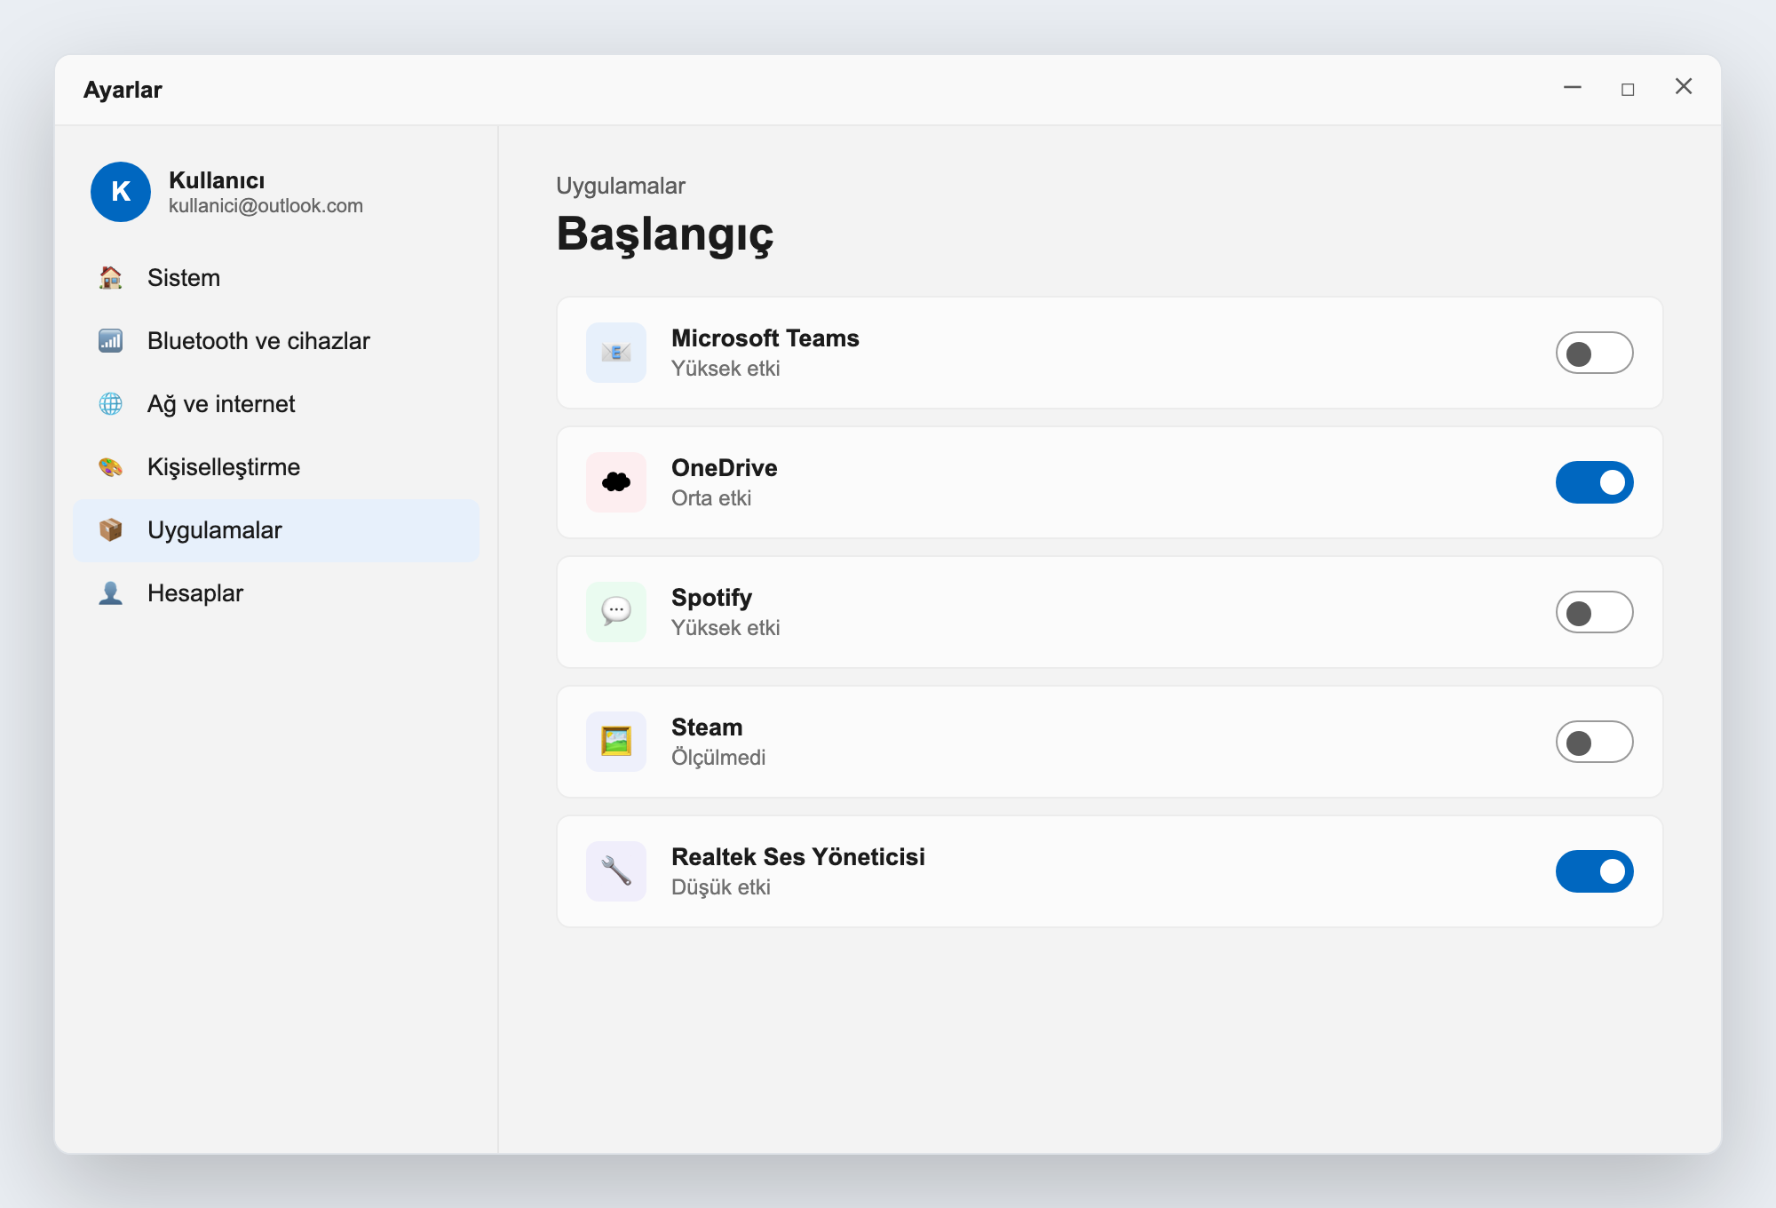Click the Sistem house icon
The height and width of the screenshot is (1208, 1776).
111,278
